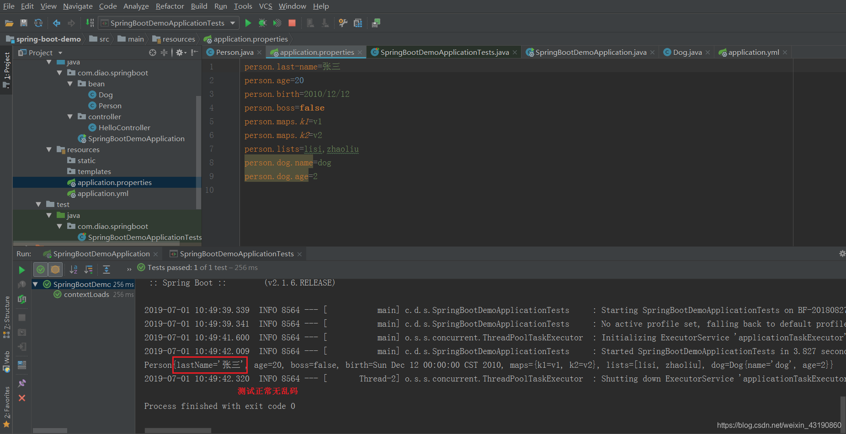
Task: Collapse the SpringBootDemo test result node
Action: pos(35,284)
